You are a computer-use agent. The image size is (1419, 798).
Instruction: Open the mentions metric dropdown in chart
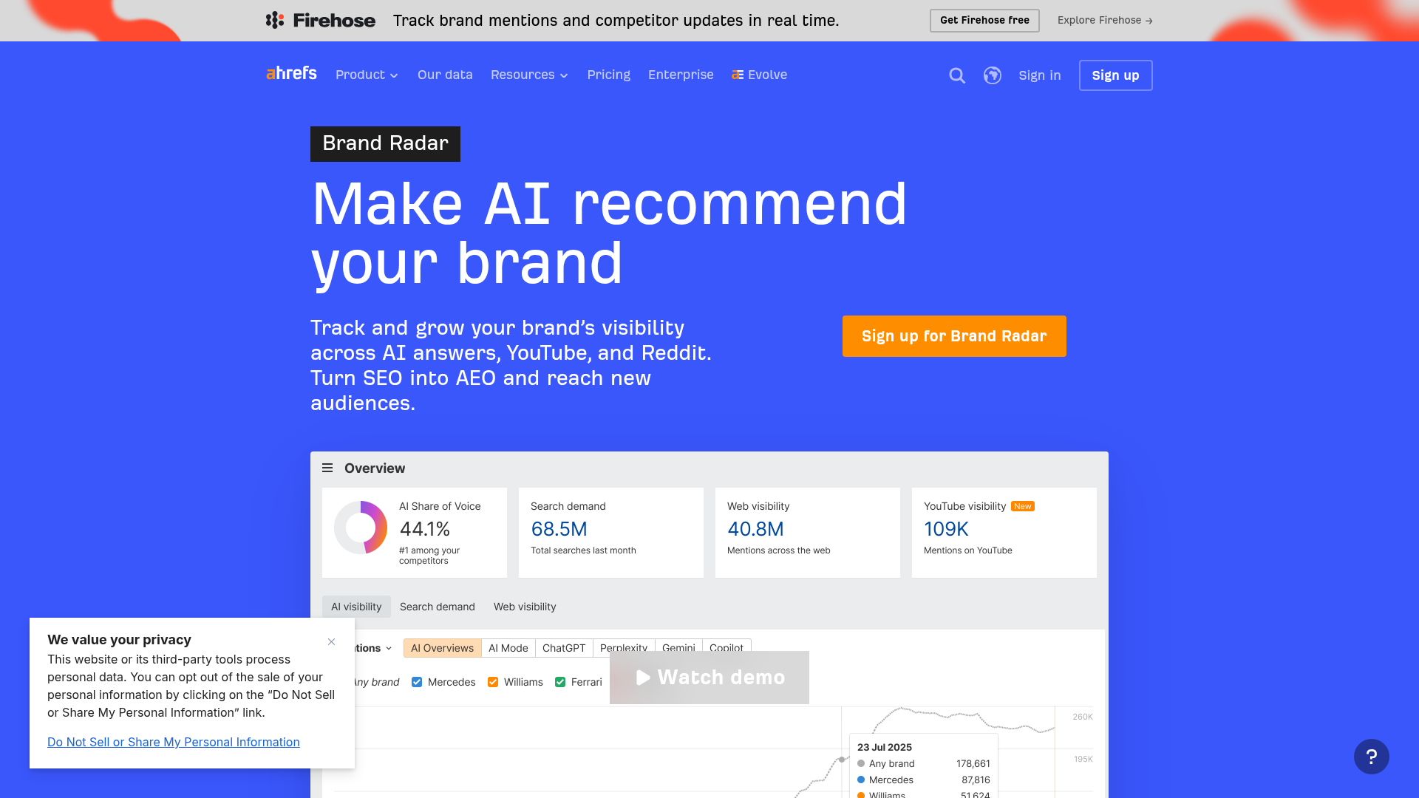tap(374, 648)
